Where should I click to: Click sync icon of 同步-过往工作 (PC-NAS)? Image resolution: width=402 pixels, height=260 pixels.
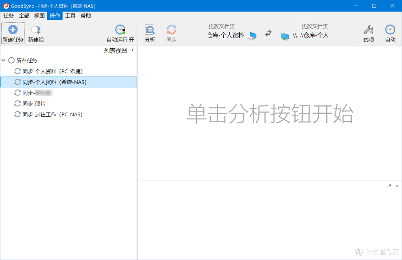click(x=17, y=114)
